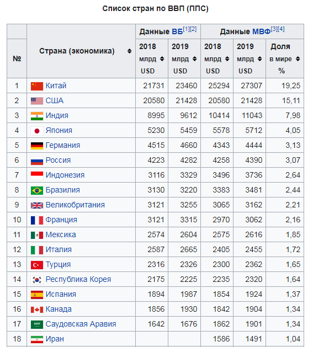
Task: Click the China flag icon
Action: (37, 86)
